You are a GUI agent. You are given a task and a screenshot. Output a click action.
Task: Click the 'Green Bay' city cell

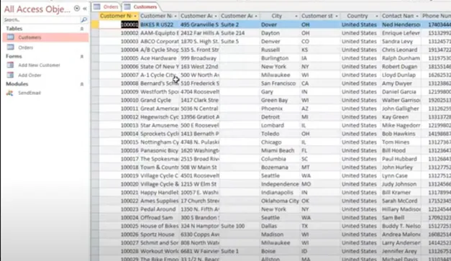pyautogui.click(x=280, y=100)
